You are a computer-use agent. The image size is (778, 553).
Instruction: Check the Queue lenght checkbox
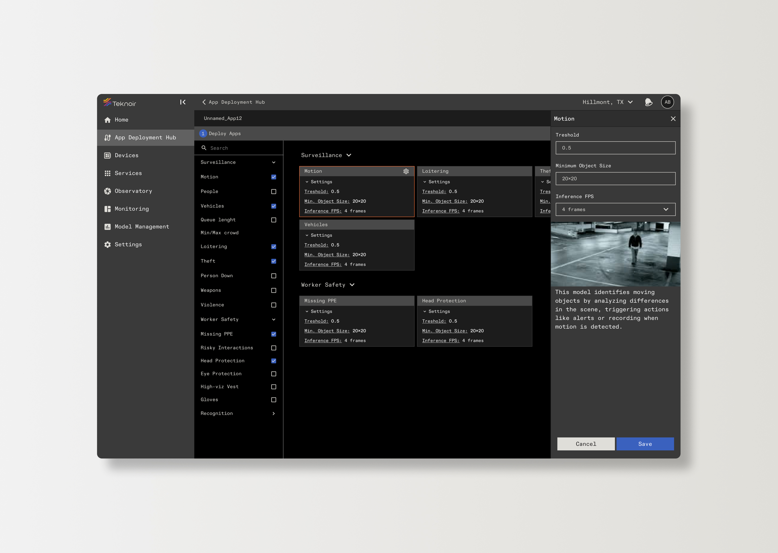(274, 220)
